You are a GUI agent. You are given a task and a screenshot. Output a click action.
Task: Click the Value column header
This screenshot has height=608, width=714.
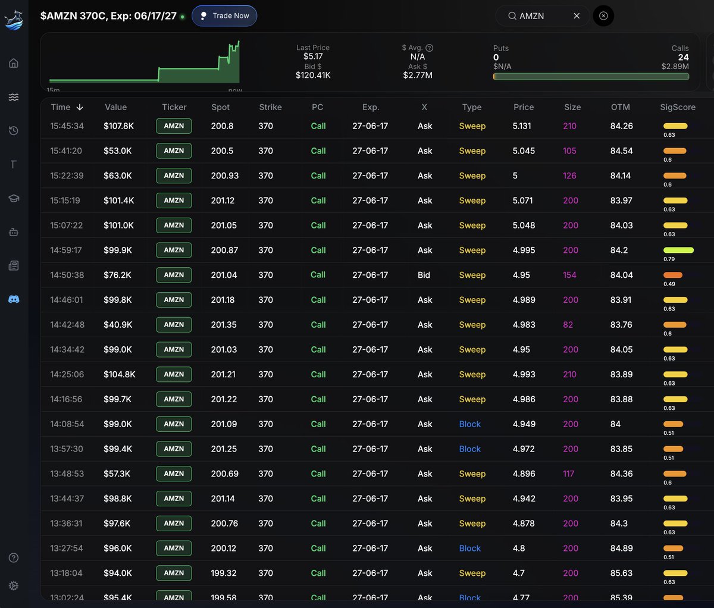tap(115, 107)
